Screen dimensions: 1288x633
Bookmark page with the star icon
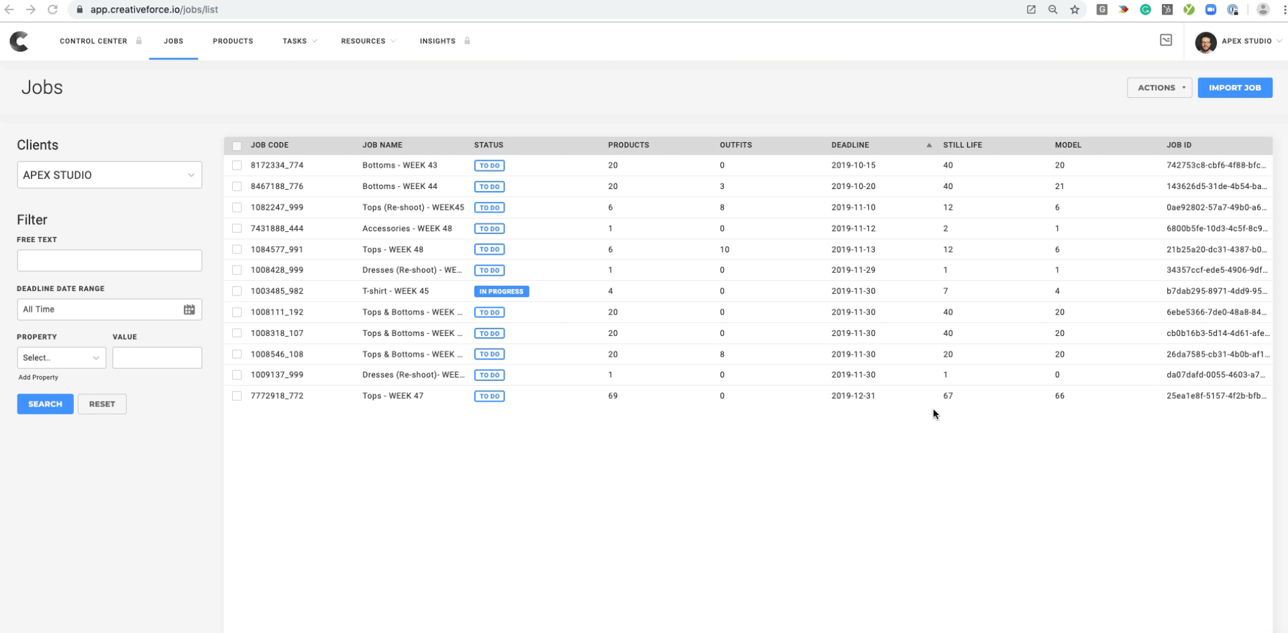pyautogui.click(x=1075, y=9)
